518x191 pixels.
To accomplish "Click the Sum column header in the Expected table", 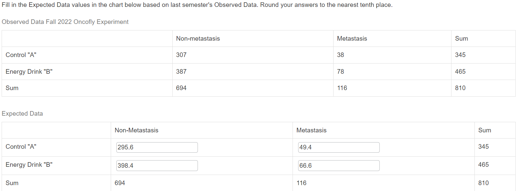I will click(485, 130).
